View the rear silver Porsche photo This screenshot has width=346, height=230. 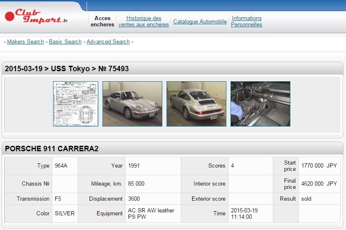coord(196,104)
